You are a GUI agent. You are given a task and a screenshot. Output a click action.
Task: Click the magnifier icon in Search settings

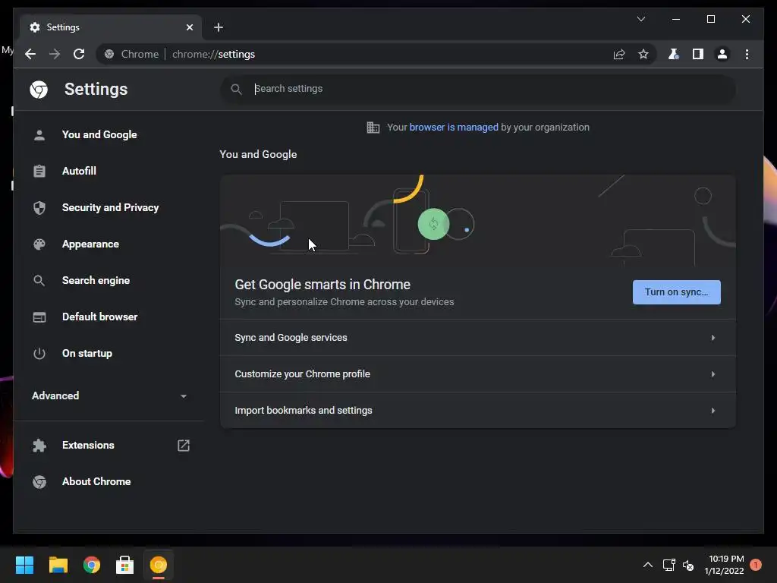pos(237,90)
